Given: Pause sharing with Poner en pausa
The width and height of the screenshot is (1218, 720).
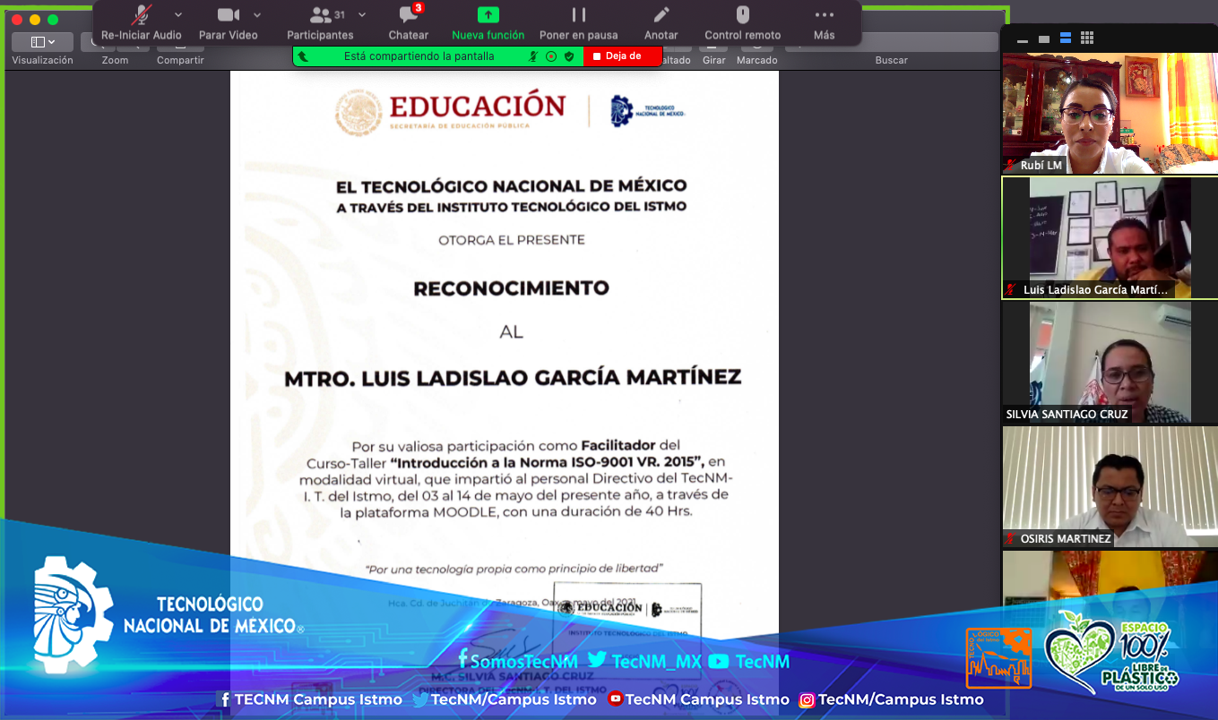Looking at the screenshot, I should [x=578, y=22].
